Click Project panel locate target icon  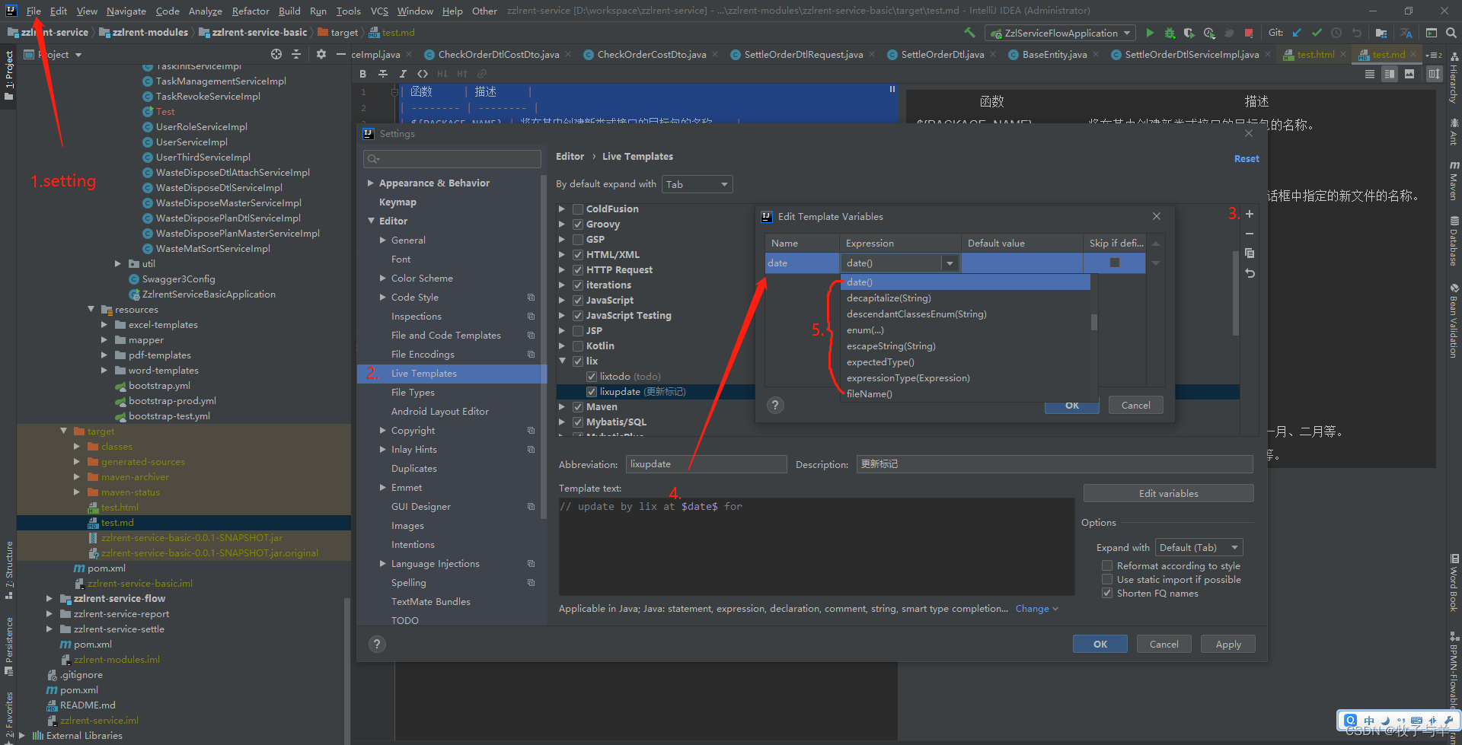(x=276, y=54)
